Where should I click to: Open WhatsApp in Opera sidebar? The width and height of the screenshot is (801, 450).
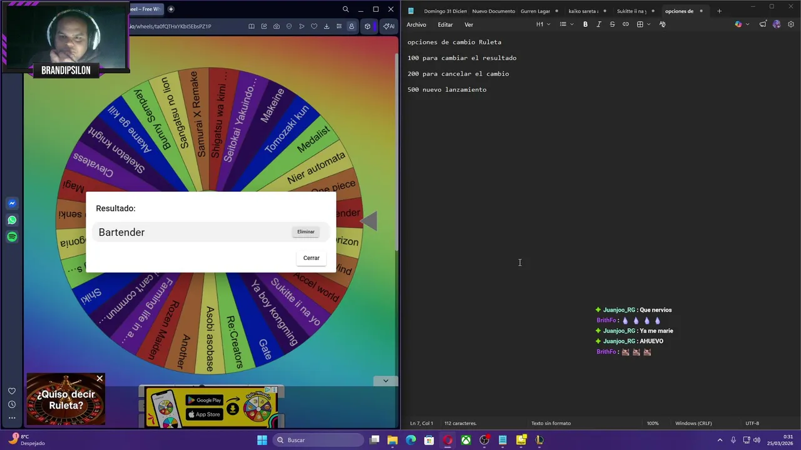coord(12,220)
